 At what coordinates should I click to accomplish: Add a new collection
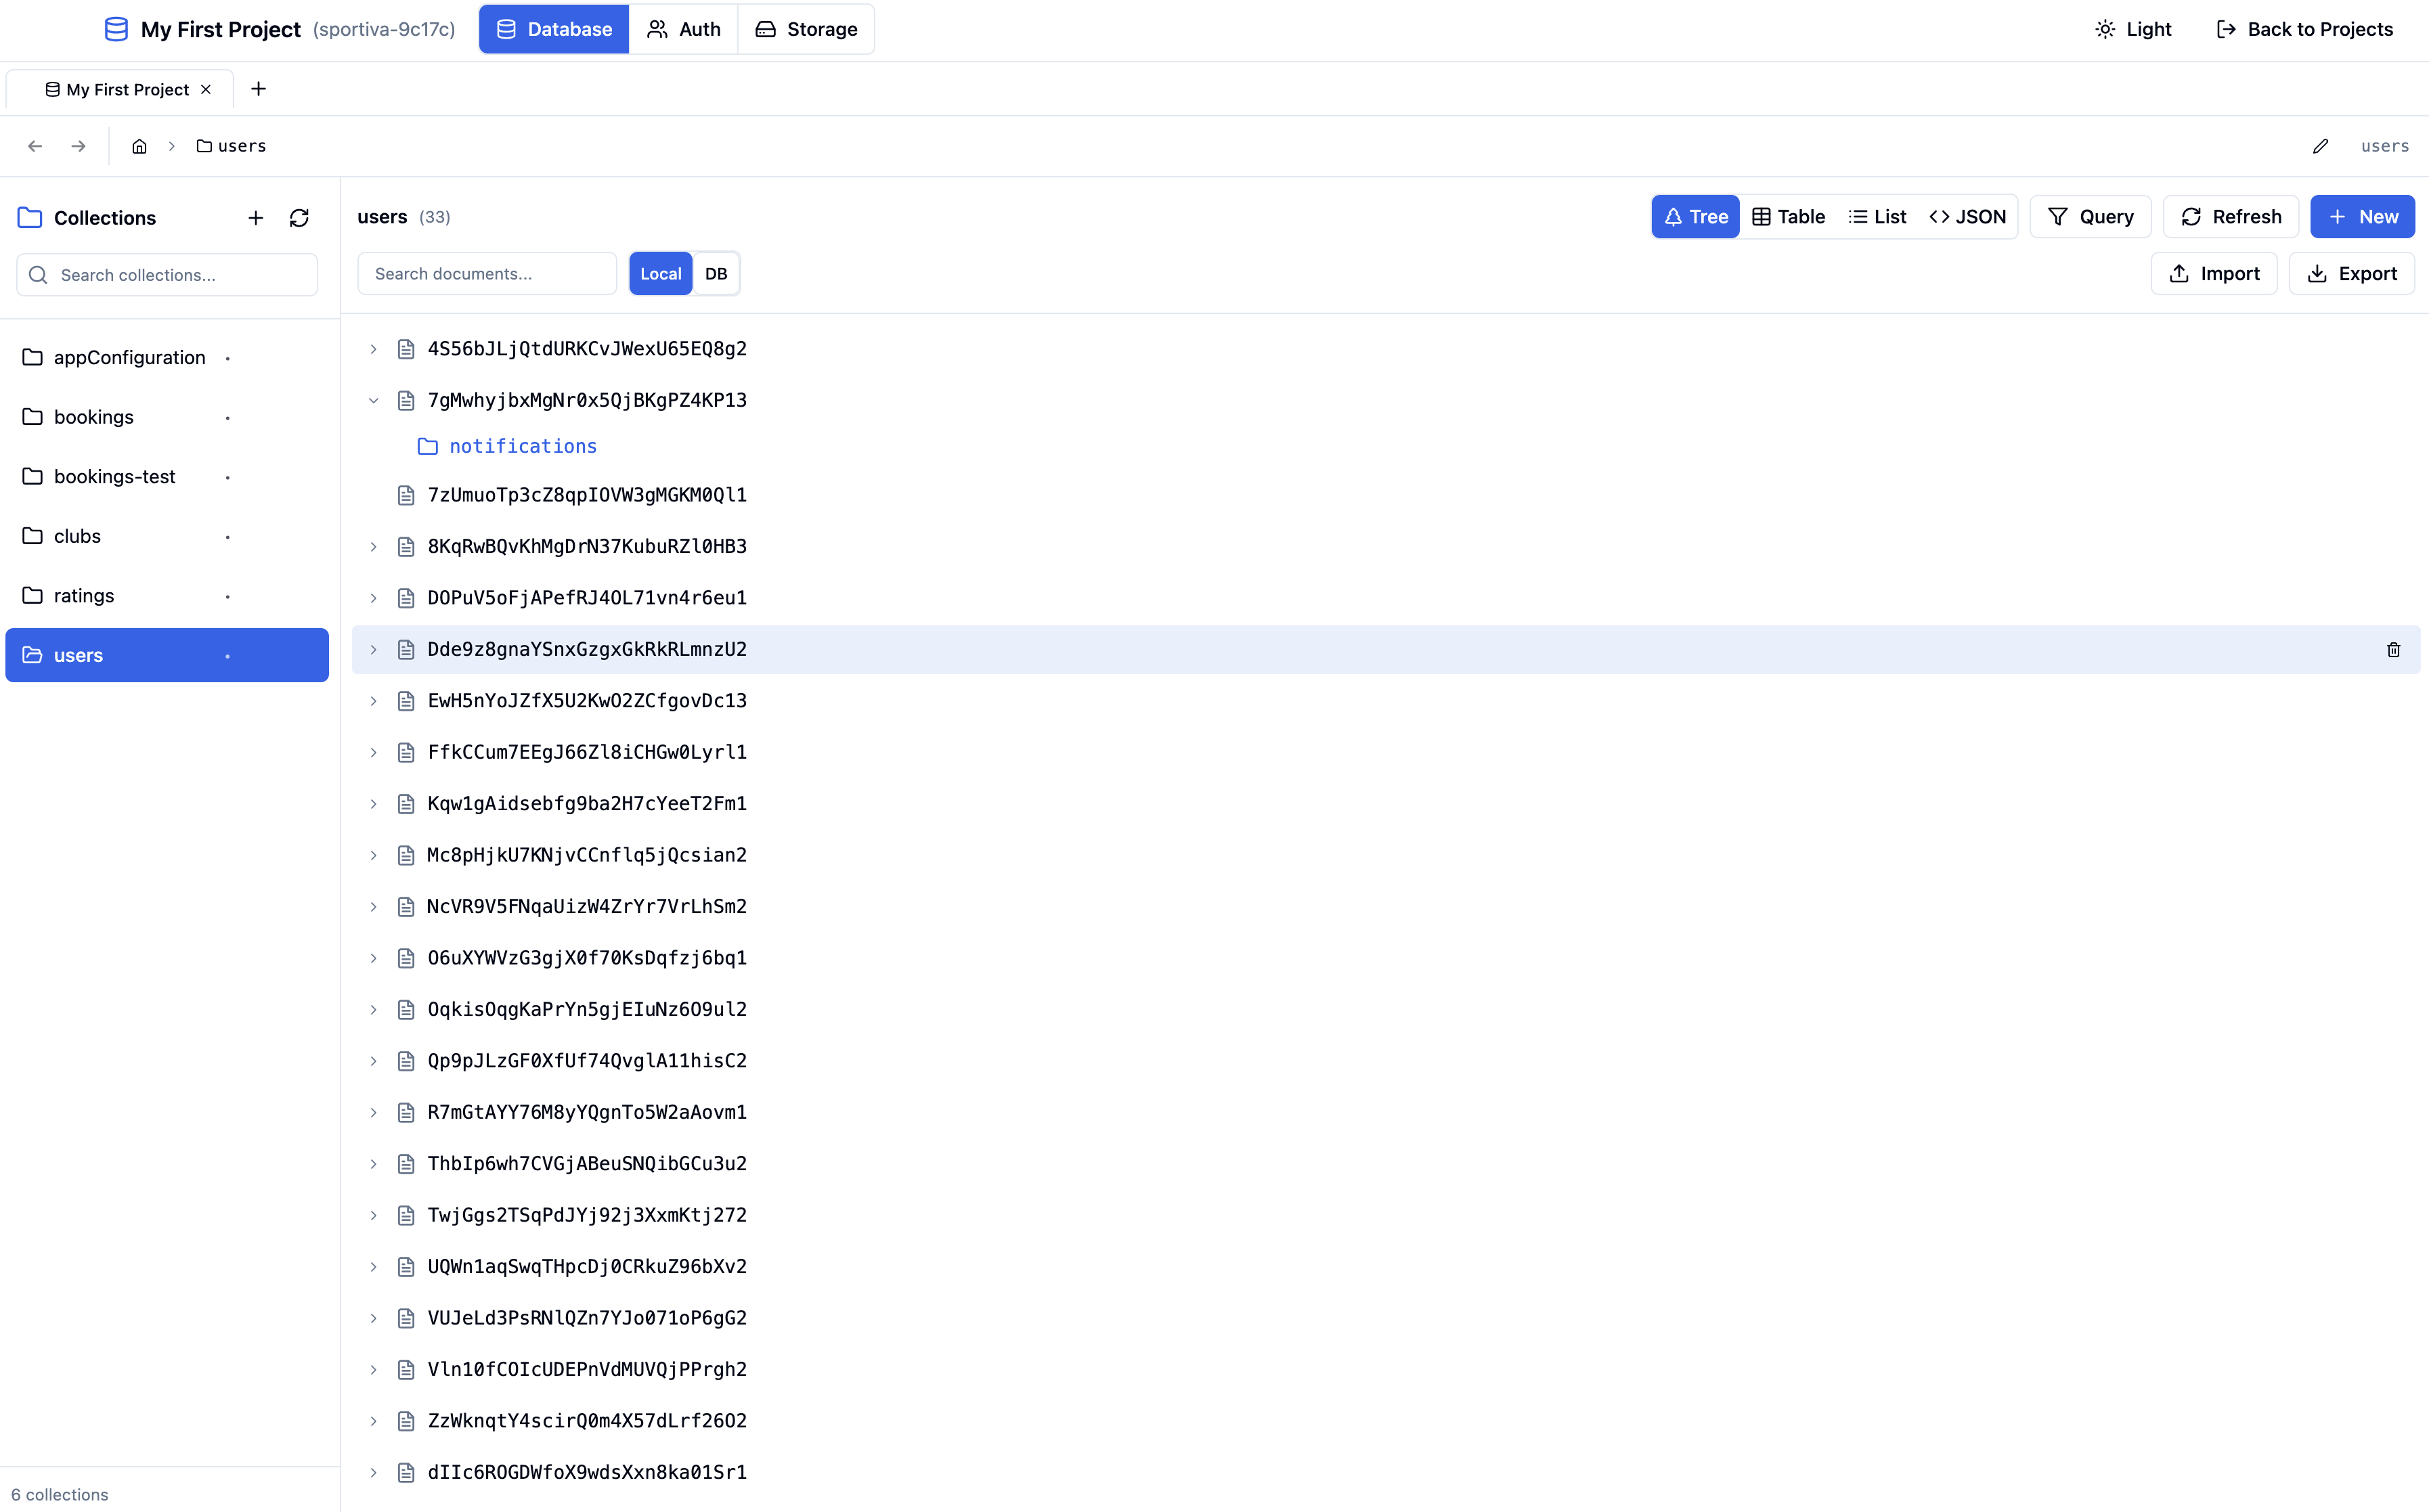[255, 217]
